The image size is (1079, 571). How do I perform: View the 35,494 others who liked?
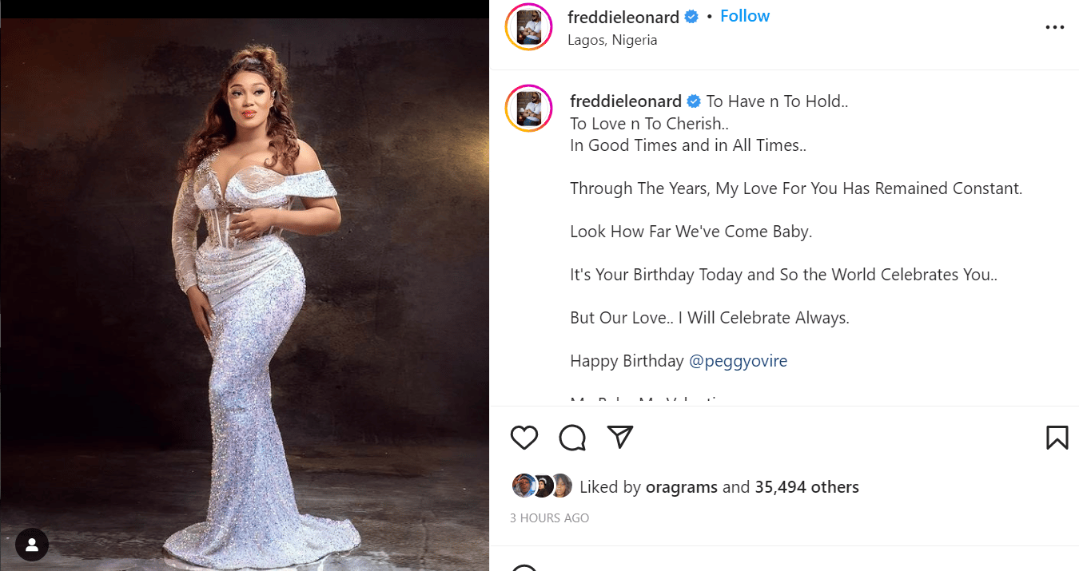click(x=806, y=487)
